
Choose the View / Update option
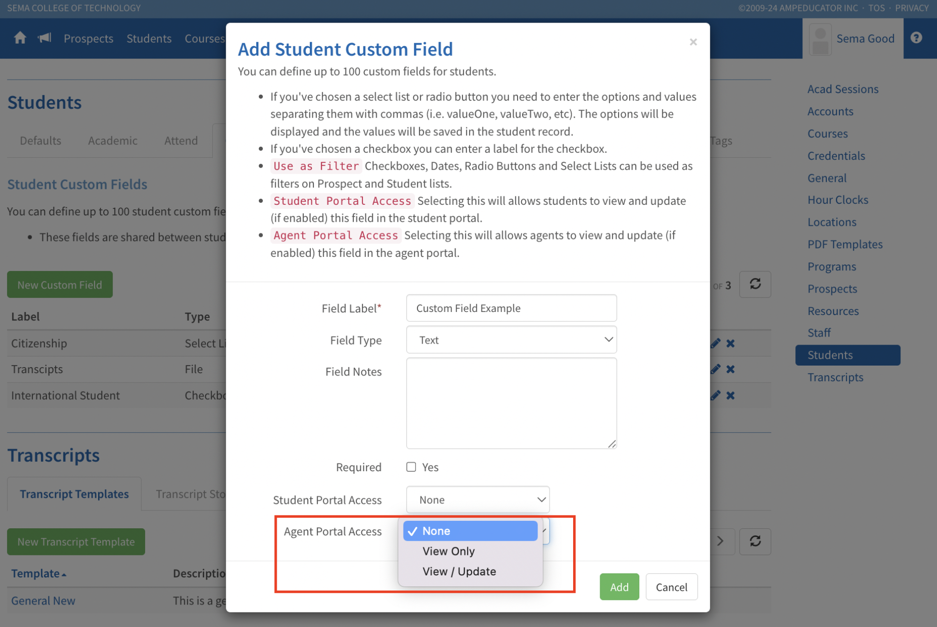[459, 571]
